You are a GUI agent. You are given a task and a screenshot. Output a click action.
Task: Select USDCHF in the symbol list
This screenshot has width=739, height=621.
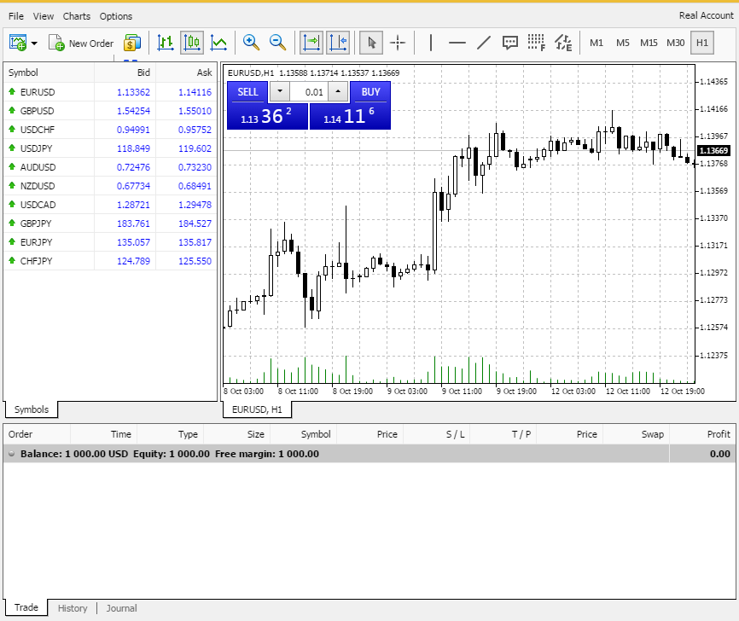tap(110, 130)
